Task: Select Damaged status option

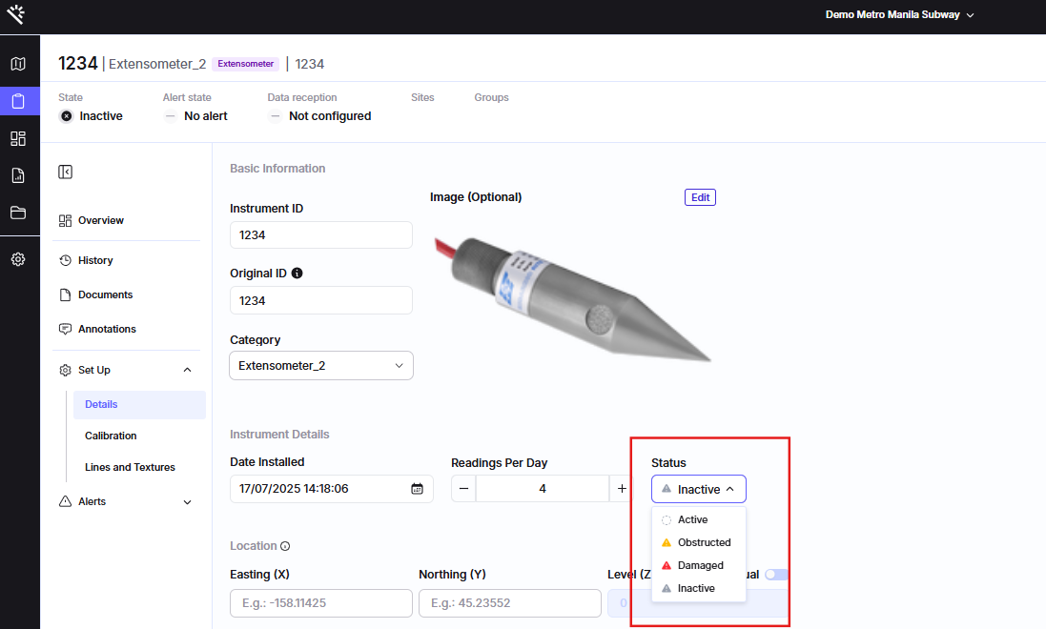Action: click(700, 565)
